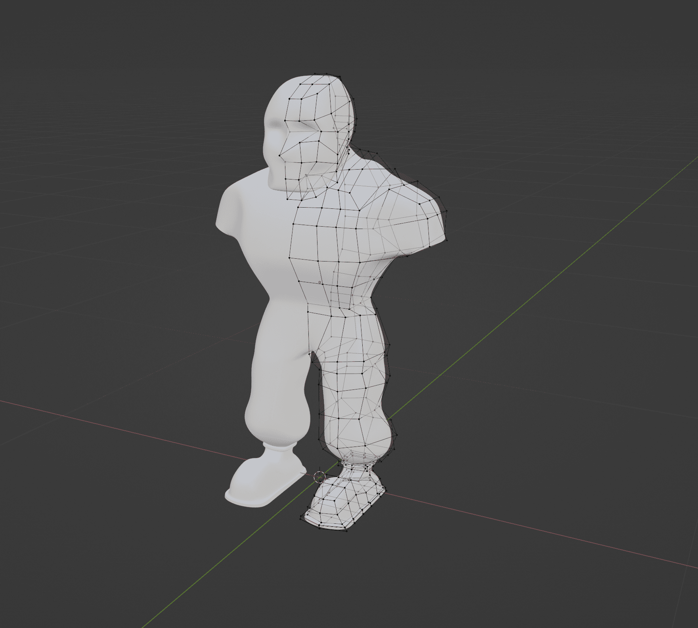This screenshot has height=628, width=698.
Task: Select the smooth shoe without wireframe overlay
Action: [265, 476]
